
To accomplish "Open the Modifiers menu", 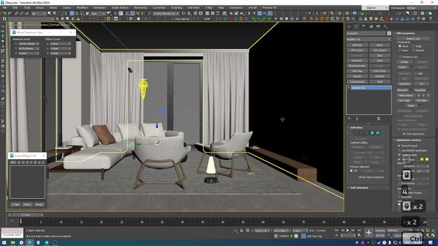I will coord(82,8).
